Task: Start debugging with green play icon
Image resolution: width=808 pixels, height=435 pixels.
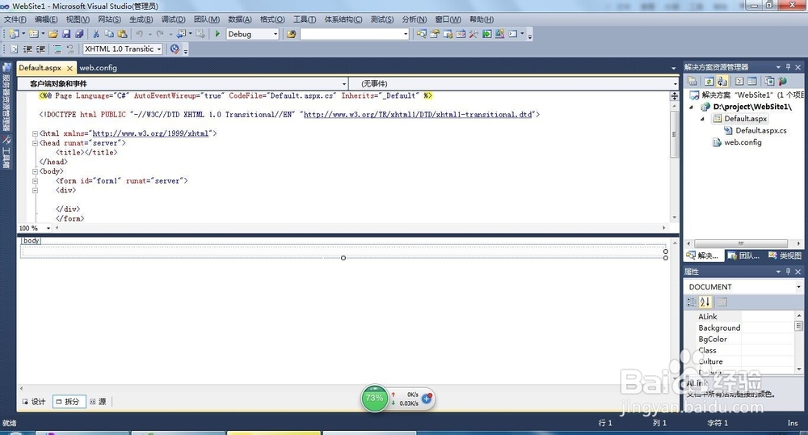Action: (x=217, y=34)
